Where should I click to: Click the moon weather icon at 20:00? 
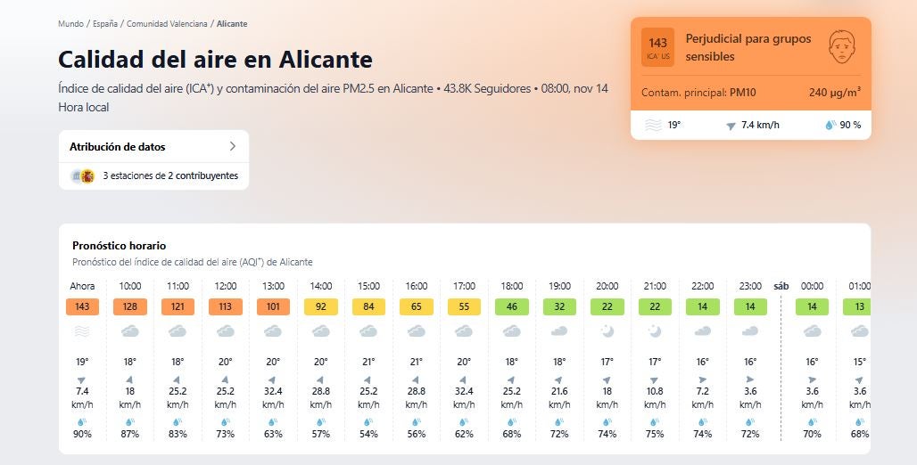607,331
